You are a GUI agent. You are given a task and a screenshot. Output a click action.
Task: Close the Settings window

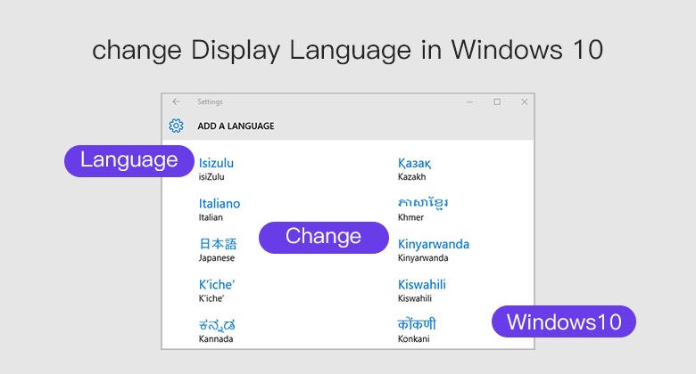[x=524, y=102]
